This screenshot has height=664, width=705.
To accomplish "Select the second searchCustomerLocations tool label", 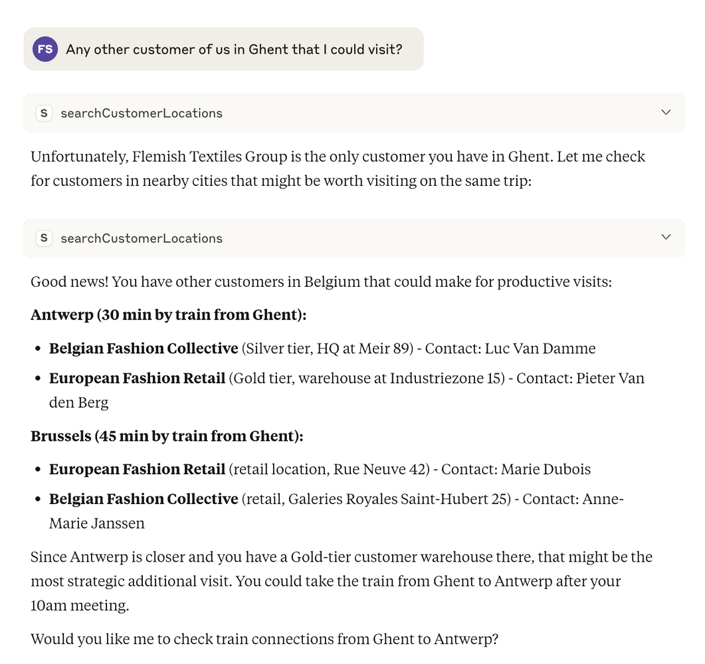I will click(x=142, y=238).
